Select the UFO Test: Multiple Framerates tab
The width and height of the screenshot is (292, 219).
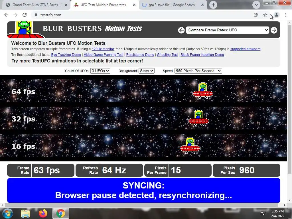[x=103, y=5]
